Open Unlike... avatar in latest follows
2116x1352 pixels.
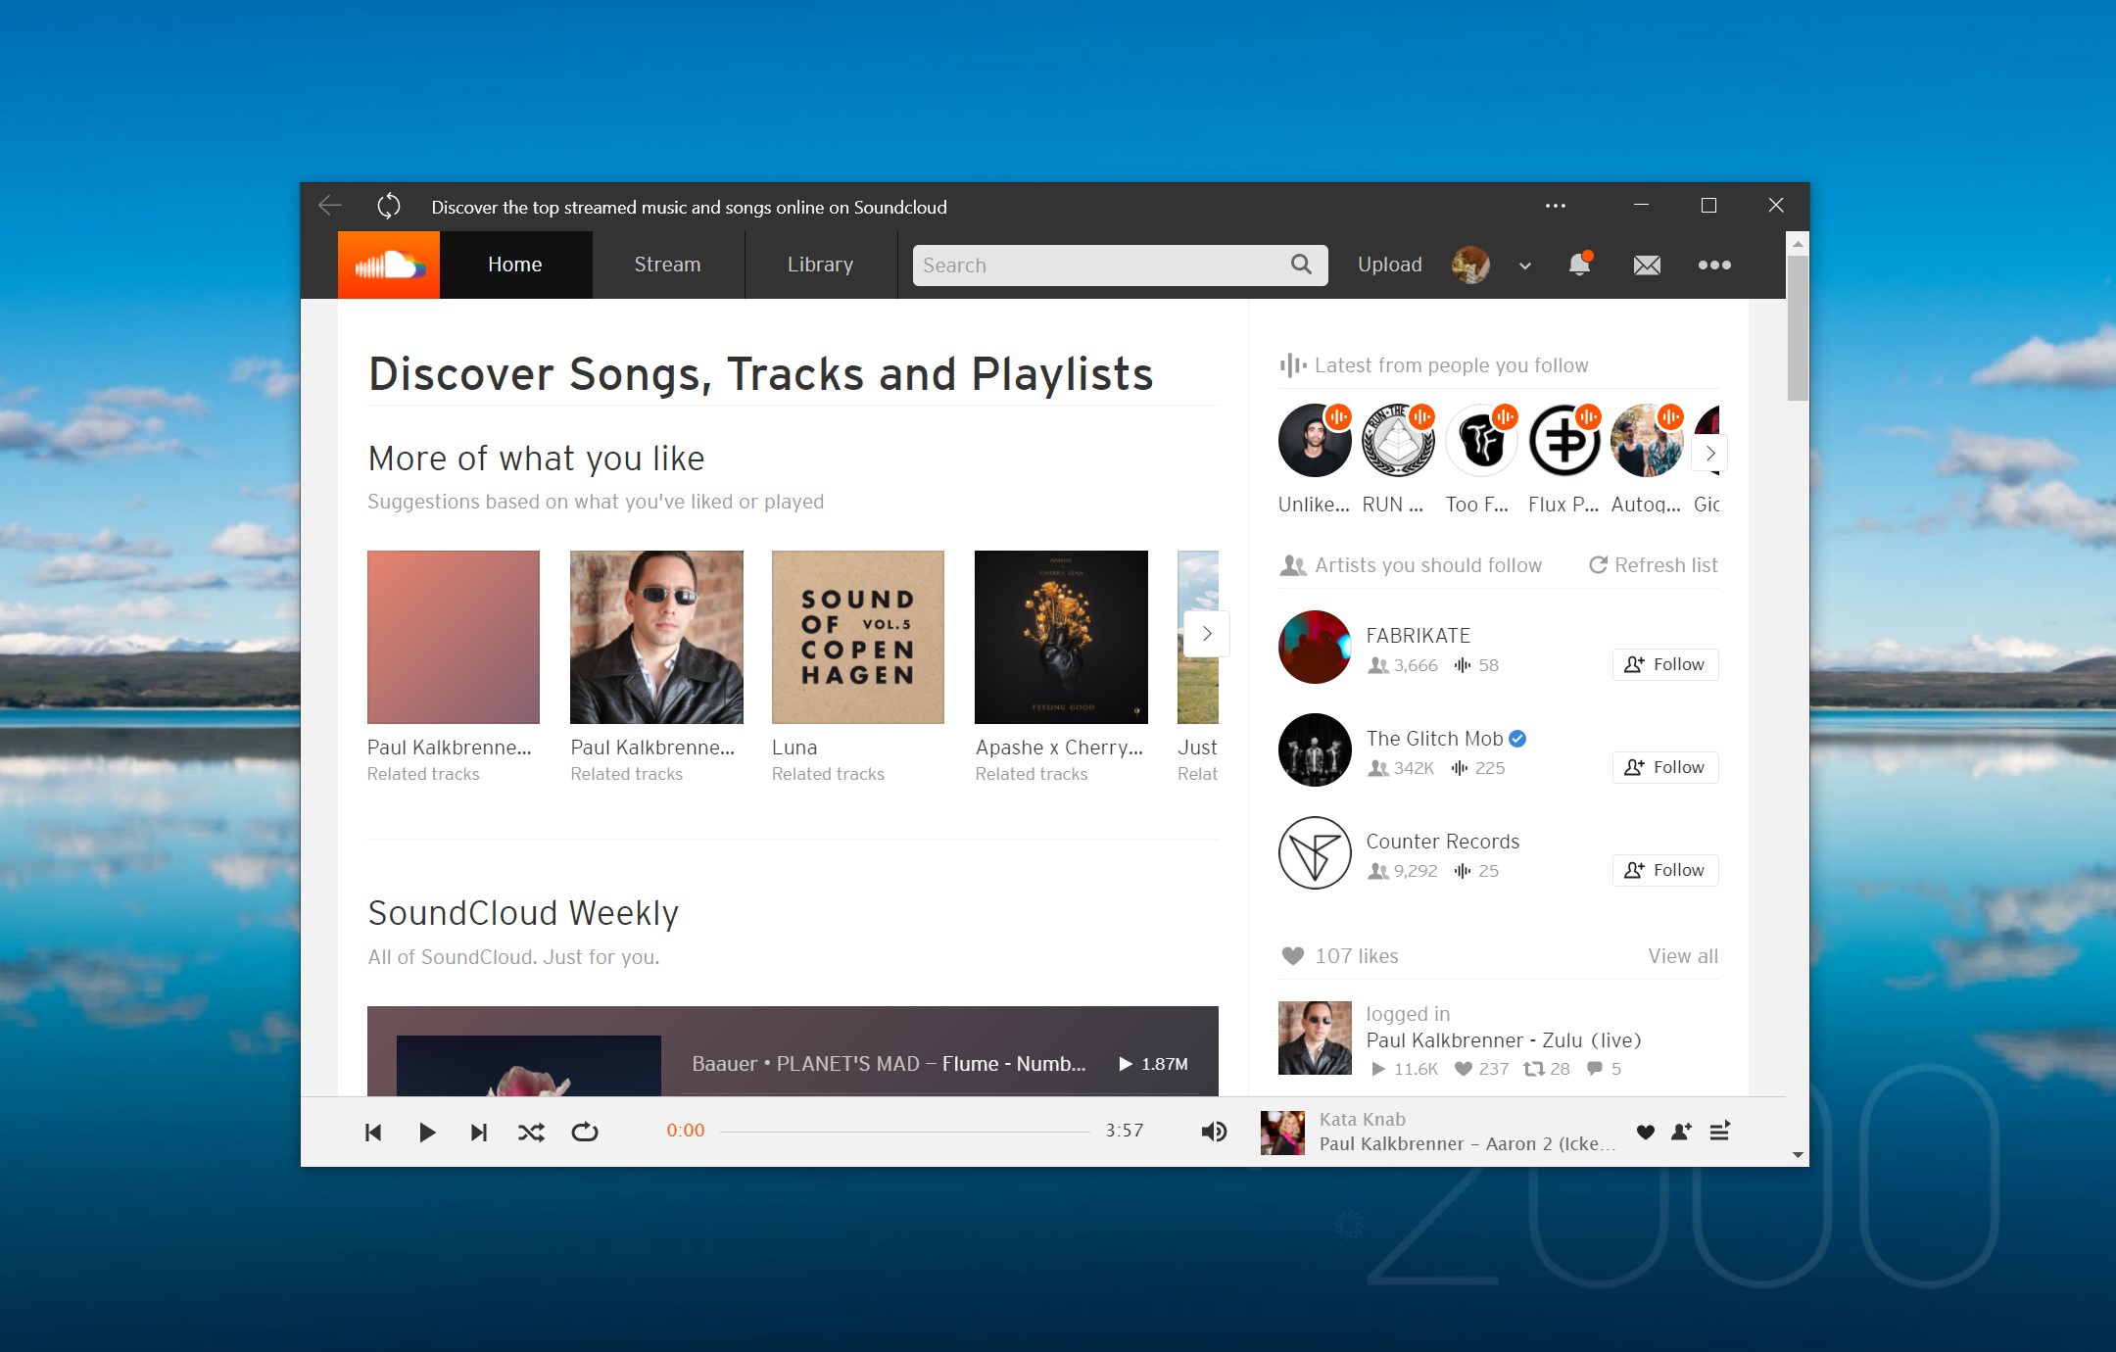tap(1315, 441)
